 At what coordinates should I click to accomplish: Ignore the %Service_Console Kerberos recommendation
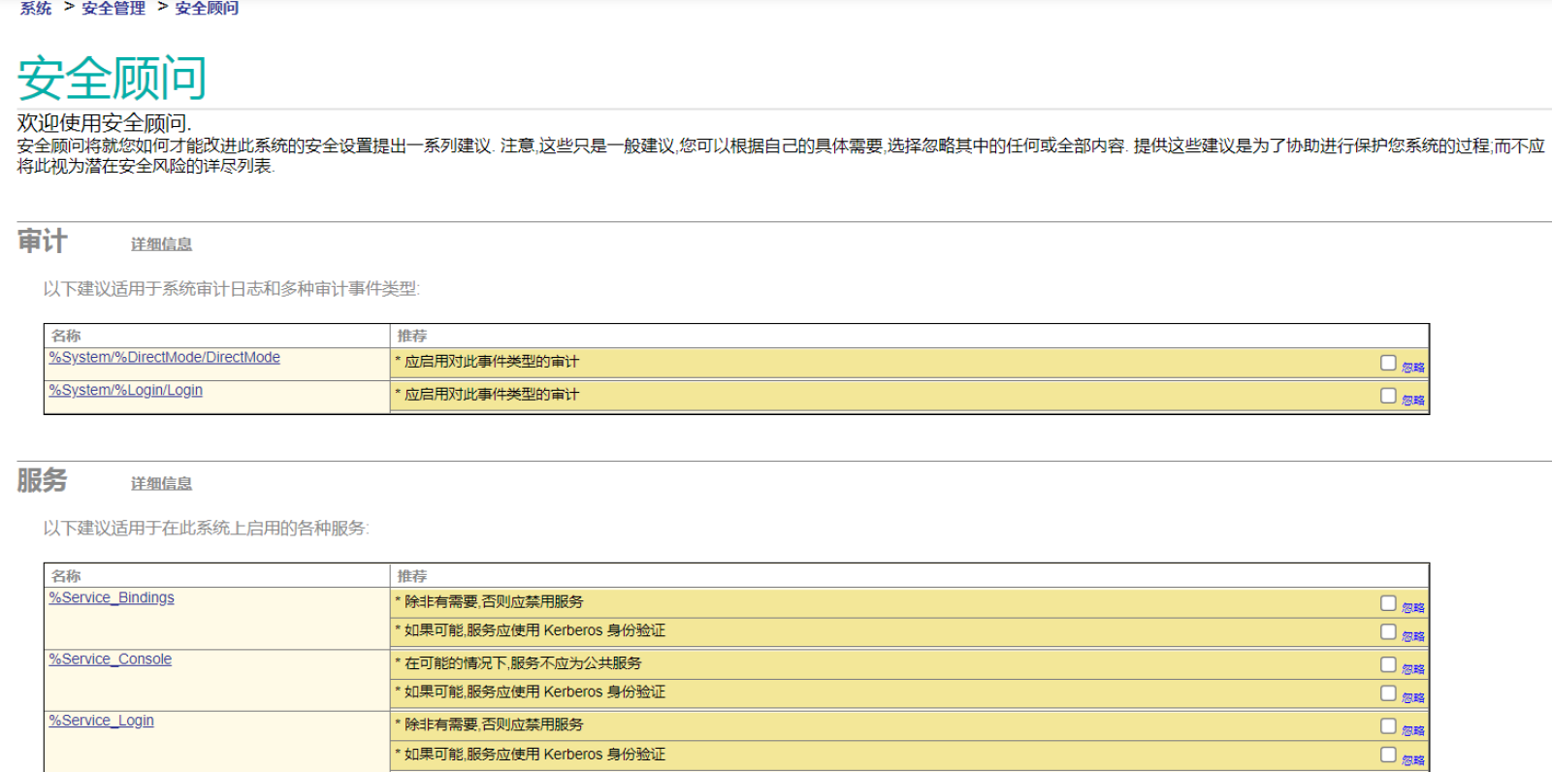point(1388,693)
